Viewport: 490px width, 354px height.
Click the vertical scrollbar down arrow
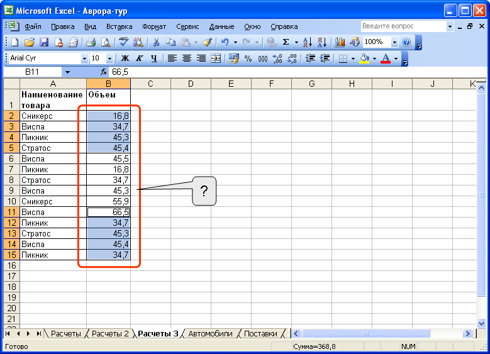481,324
